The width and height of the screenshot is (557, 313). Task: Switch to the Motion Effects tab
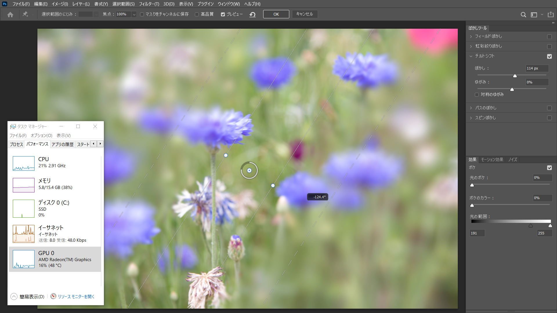coord(492,160)
